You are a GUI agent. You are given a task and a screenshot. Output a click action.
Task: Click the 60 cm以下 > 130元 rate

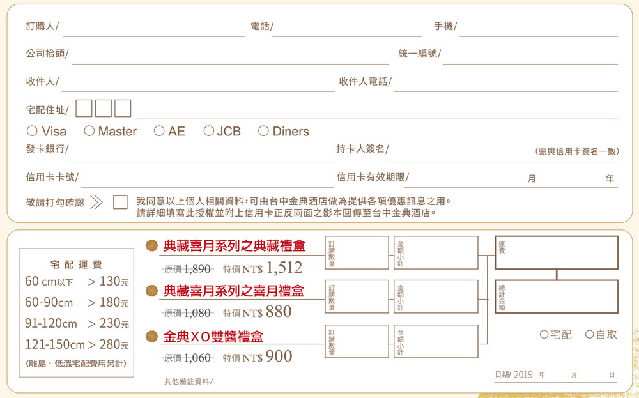77,281
